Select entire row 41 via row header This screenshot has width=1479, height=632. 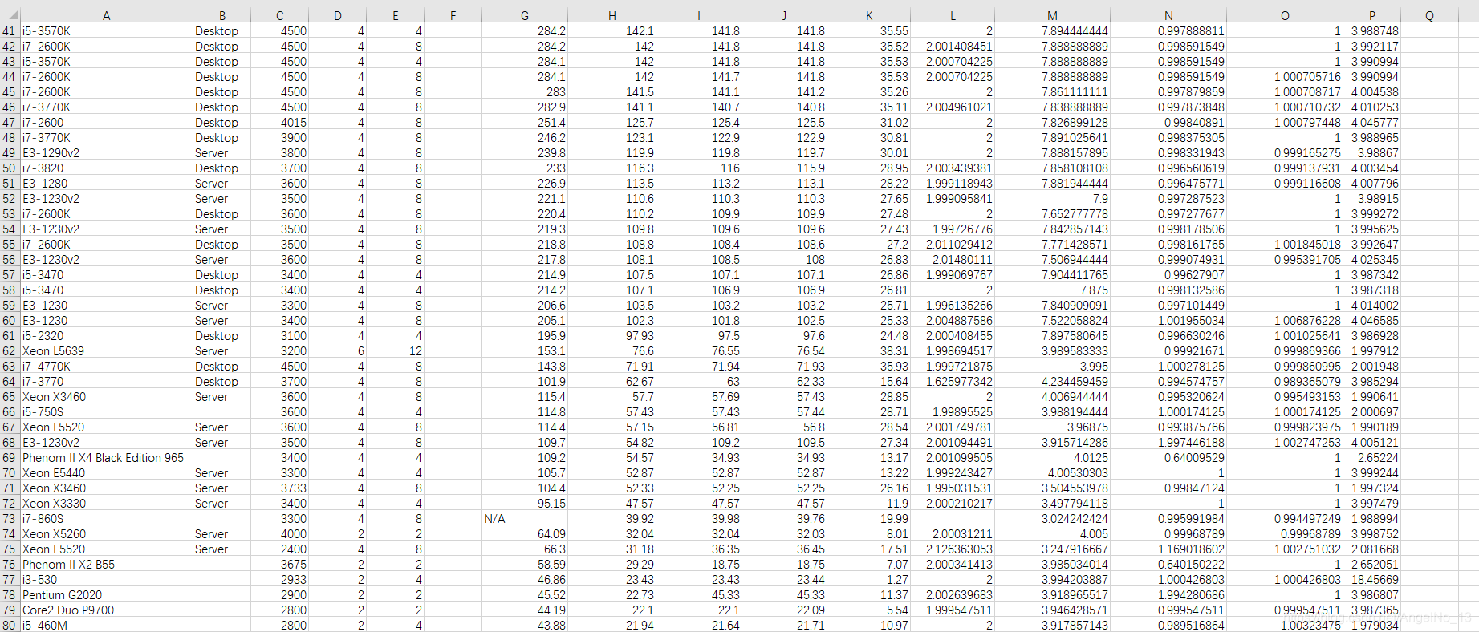coord(10,31)
